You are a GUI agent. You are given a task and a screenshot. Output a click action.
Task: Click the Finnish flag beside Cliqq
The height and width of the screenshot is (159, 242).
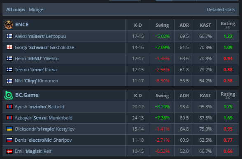[x=9, y=81]
